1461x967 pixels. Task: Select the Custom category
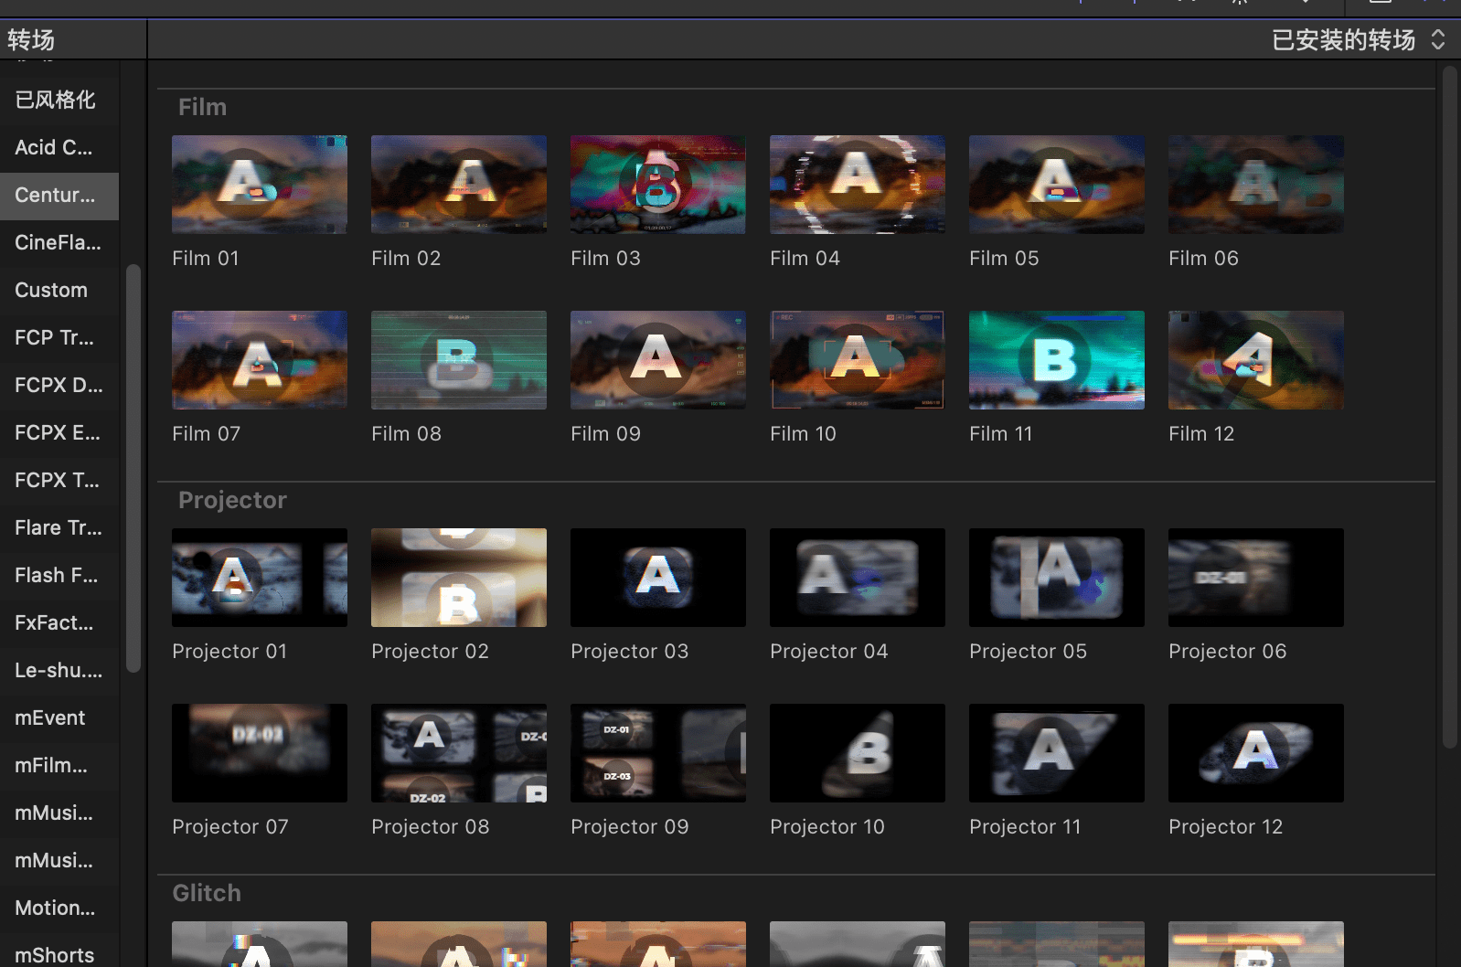(x=59, y=291)
